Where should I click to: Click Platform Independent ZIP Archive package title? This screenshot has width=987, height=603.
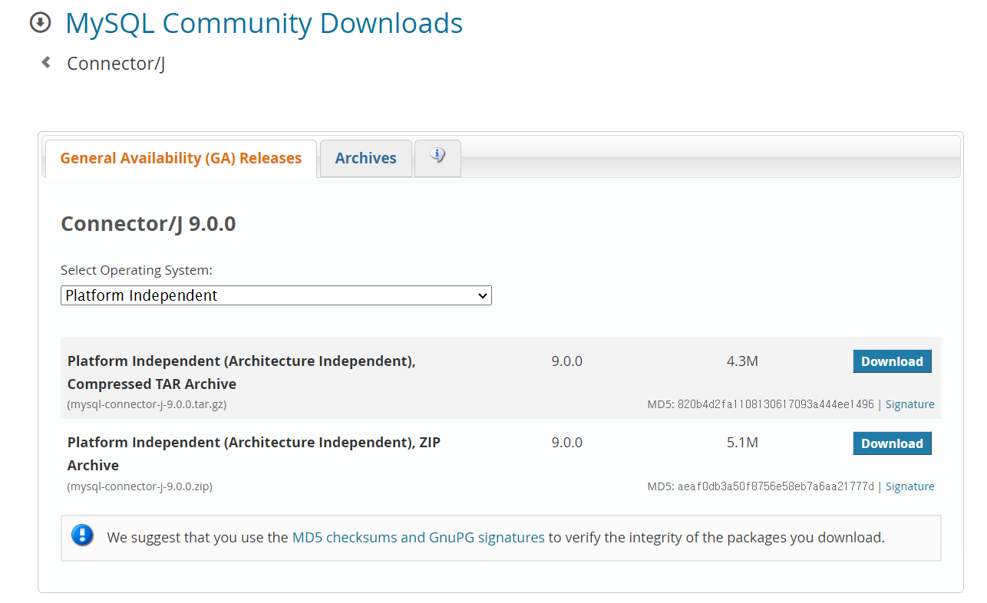(254, 454)
